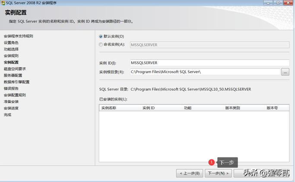Viewport: 295px width, 182px height.
Task: Select the 功能选择 step in sidebar
Action: (x=11, y=49)
